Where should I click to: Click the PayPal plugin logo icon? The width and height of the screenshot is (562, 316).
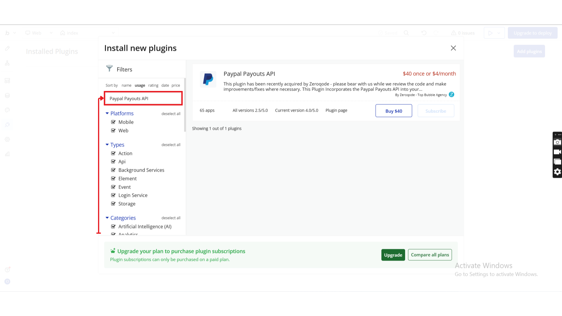pyautogui.click(x=208, y=79)
